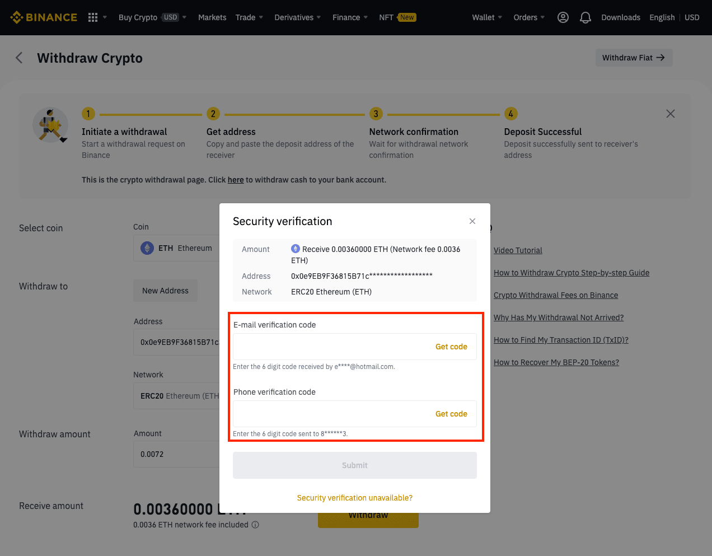Close the withdrawal steps guide banner

[671, 114]
